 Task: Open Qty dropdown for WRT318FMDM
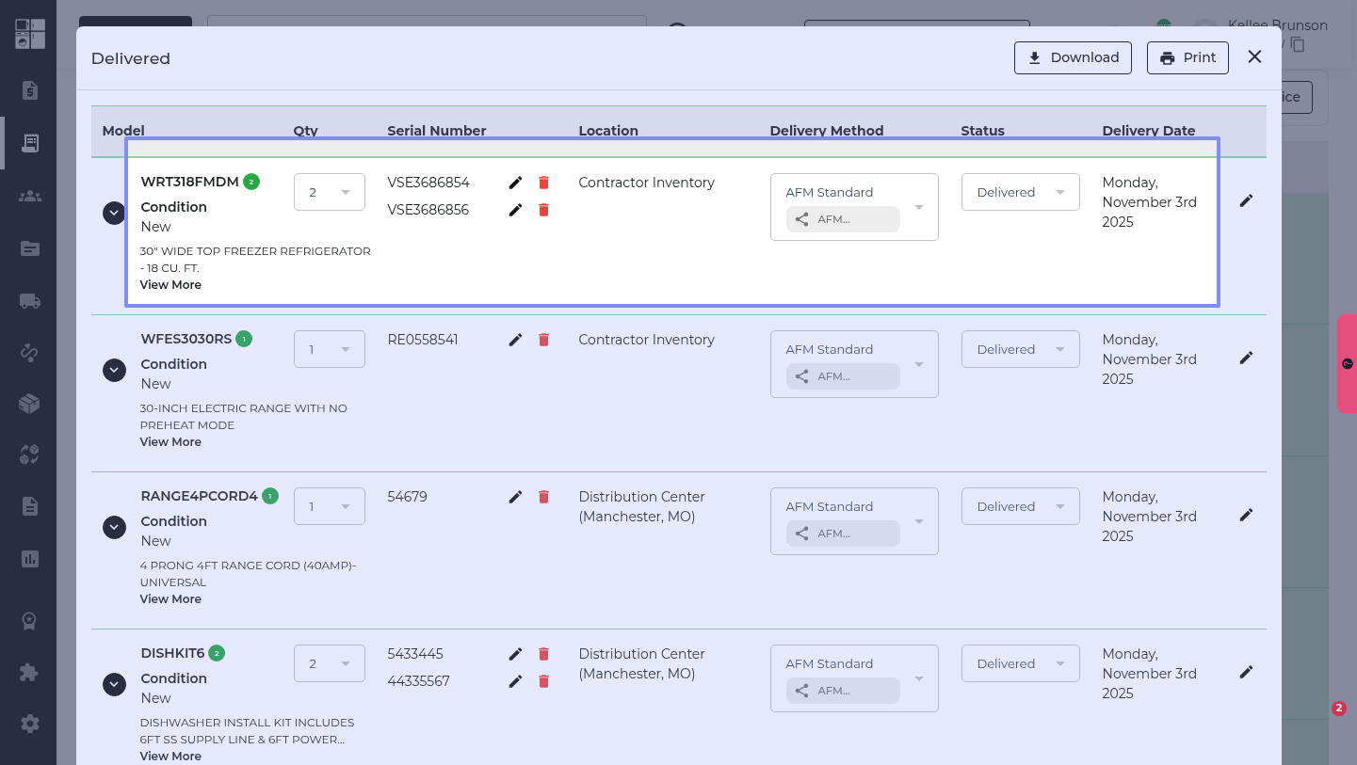pyautogui.click(x=329, y=192)
